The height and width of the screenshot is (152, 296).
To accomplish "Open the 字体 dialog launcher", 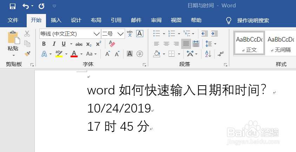I will tap(144, 65).
